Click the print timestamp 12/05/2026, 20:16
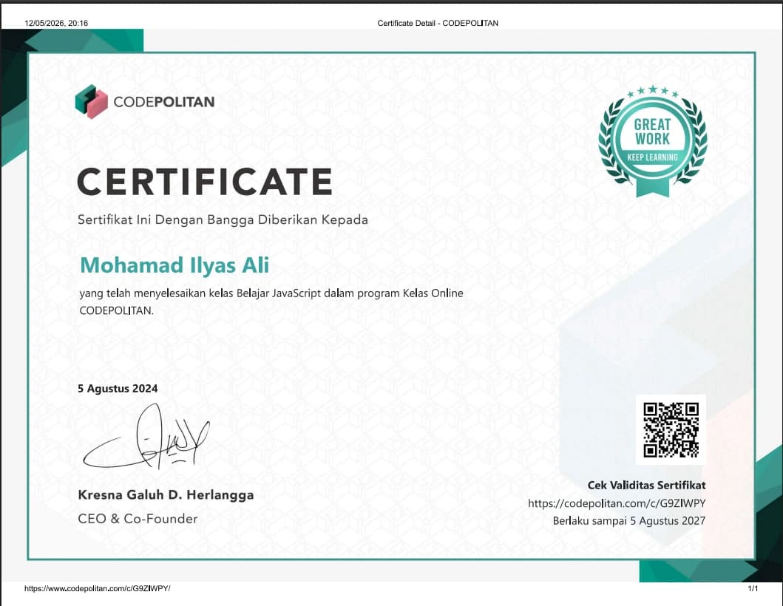The image size is (783, 606). 56,23
